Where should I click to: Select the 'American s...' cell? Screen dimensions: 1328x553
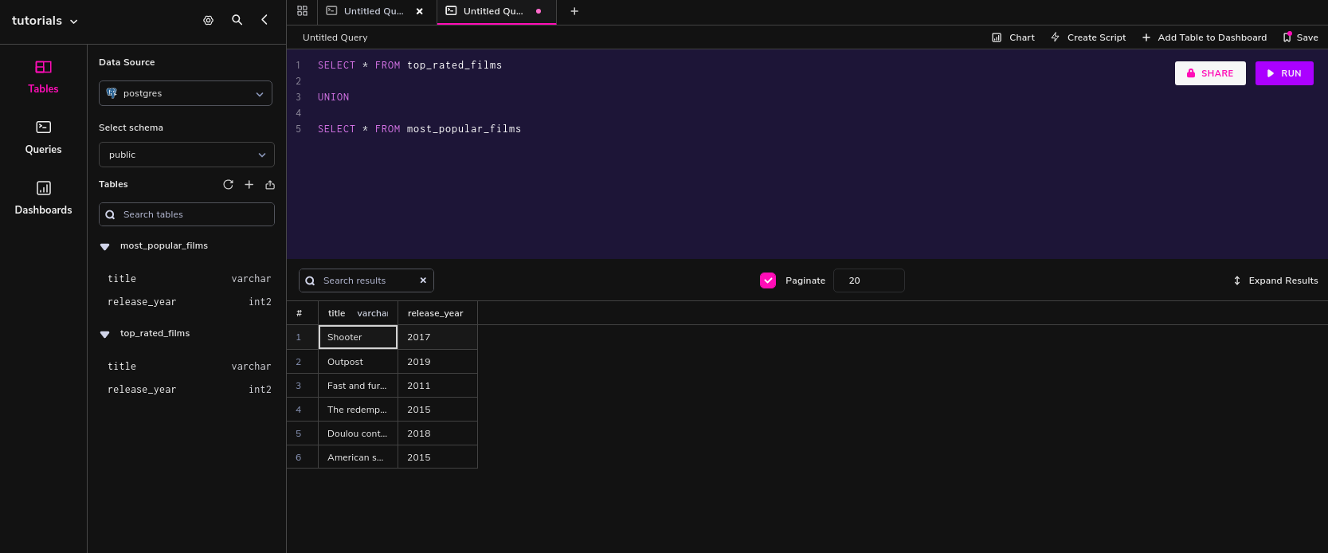pos(358,457)
